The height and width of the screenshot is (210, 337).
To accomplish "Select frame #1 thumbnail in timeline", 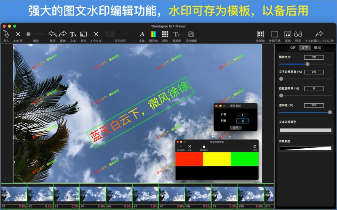I will click(x=14, y=194).
